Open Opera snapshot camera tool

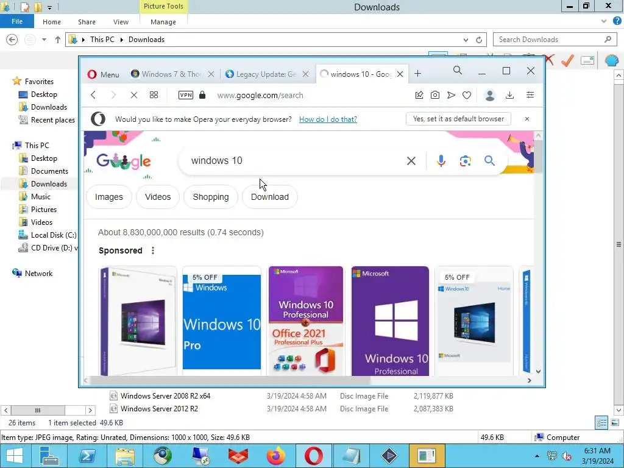click(435, 95)
